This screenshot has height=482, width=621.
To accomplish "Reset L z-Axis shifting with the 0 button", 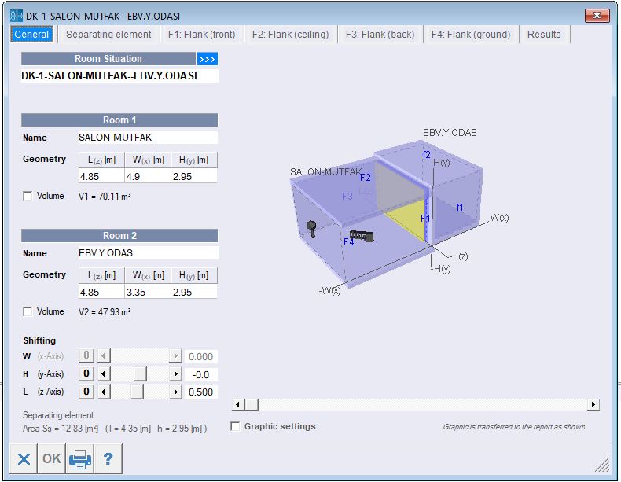I will point(86,392).
